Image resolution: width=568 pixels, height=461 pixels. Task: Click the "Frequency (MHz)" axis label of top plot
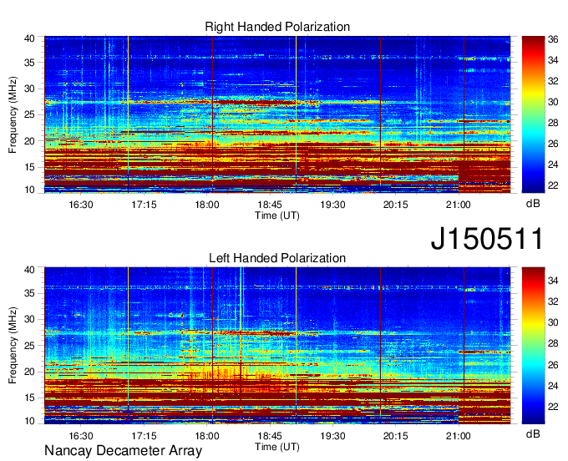[13, 114]
